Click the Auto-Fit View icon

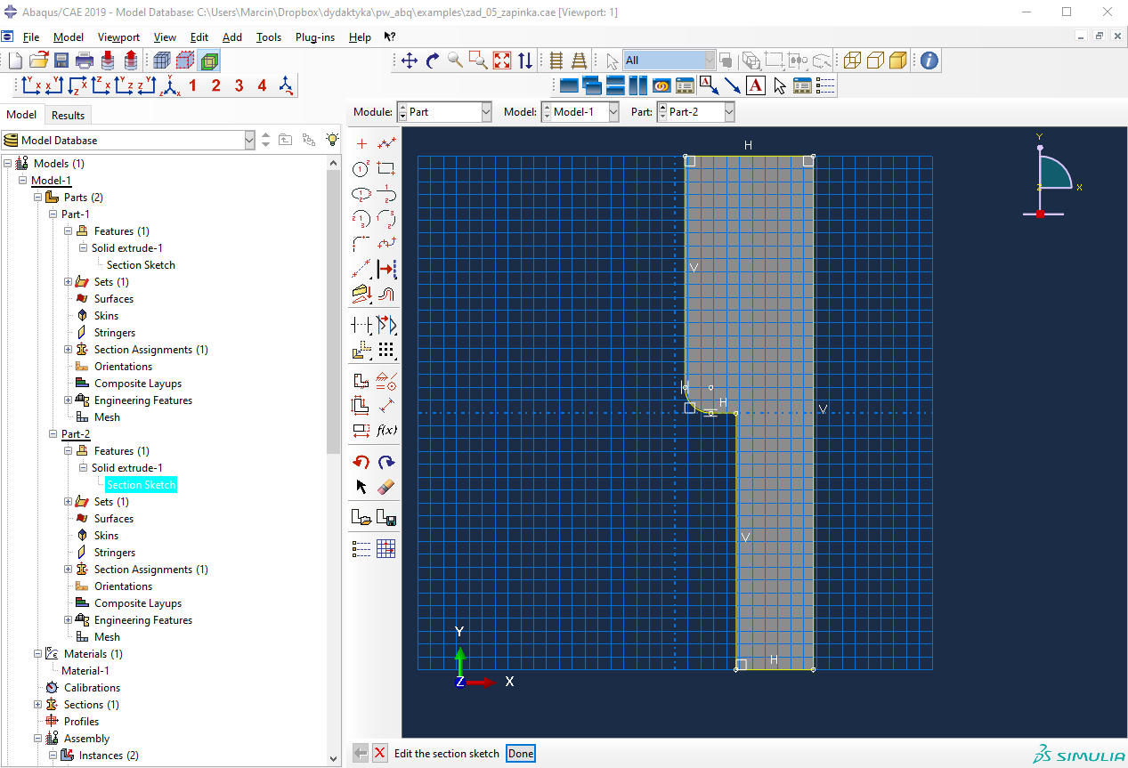click(502, 61)
